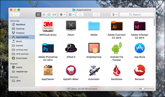Click the Devices section header
The width and height of the screenshot is (165, 97).
click(x=14, y=77)
